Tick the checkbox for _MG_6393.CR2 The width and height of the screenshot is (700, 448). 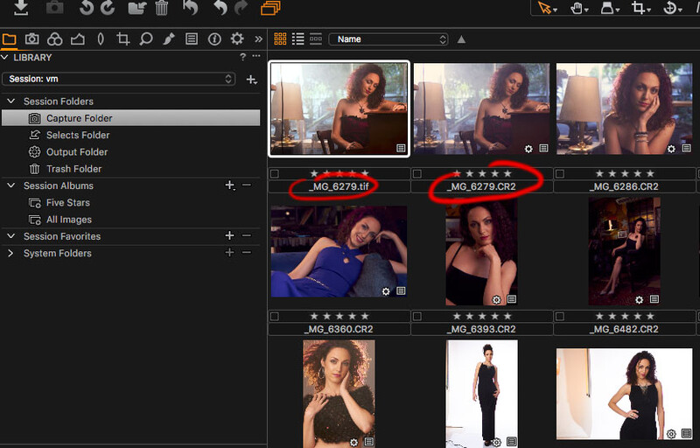coord(417,317)
